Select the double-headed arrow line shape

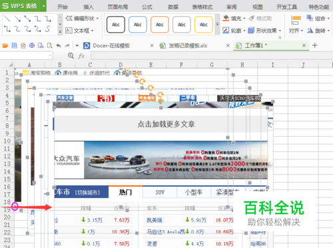point(27,19)
